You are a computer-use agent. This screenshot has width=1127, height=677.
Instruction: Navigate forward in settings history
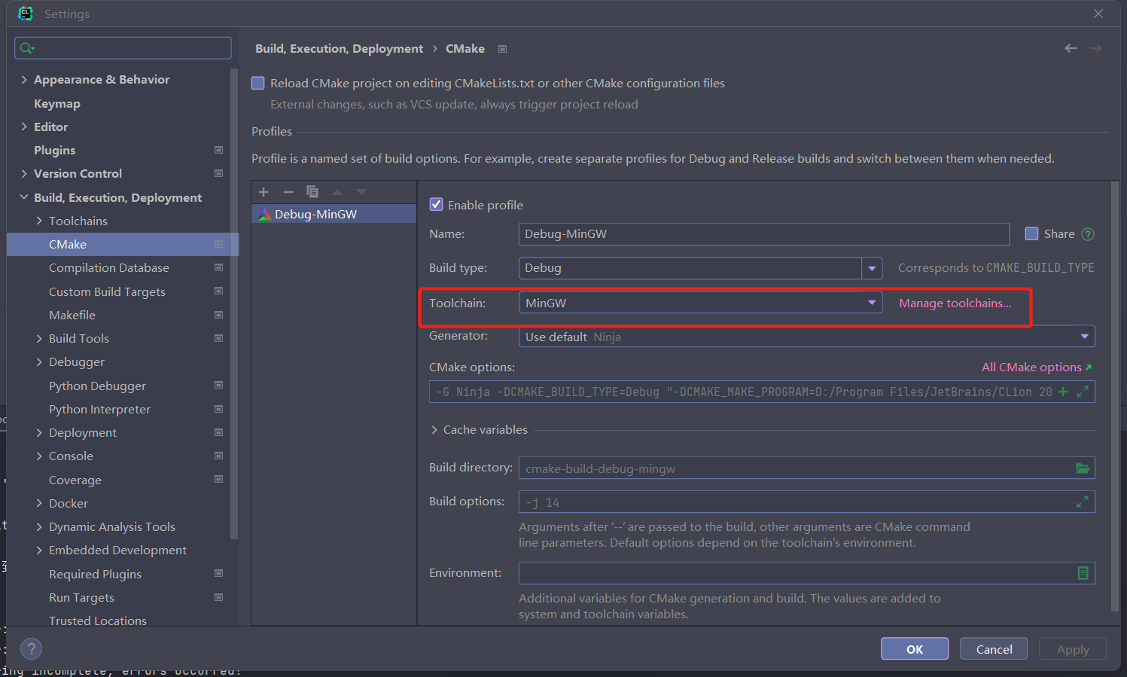coord(1096,48)
